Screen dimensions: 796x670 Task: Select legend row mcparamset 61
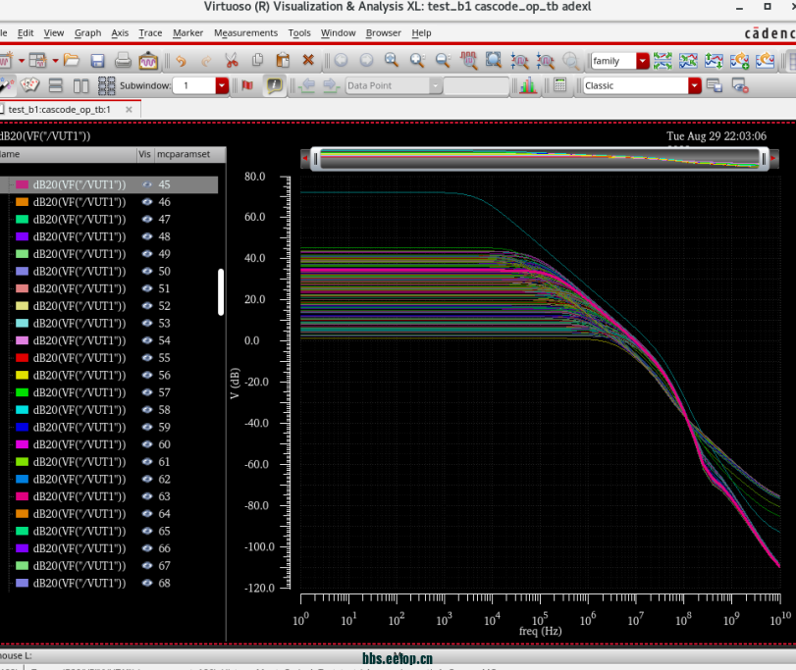pyautogui.click(x=109, y=461)
